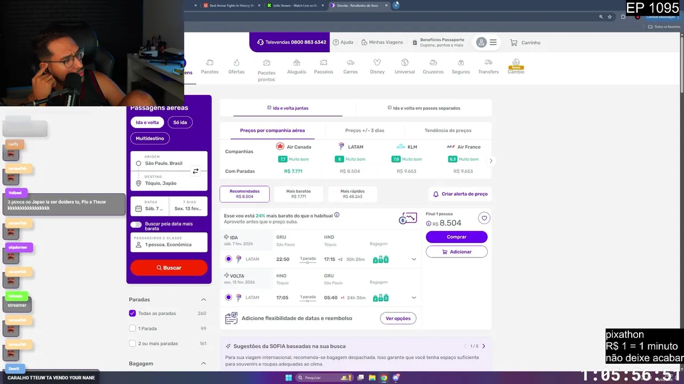684x384 pixels.
Task: Open Windows Start menu
Action: pyautogui.click(x=289, y=378)
